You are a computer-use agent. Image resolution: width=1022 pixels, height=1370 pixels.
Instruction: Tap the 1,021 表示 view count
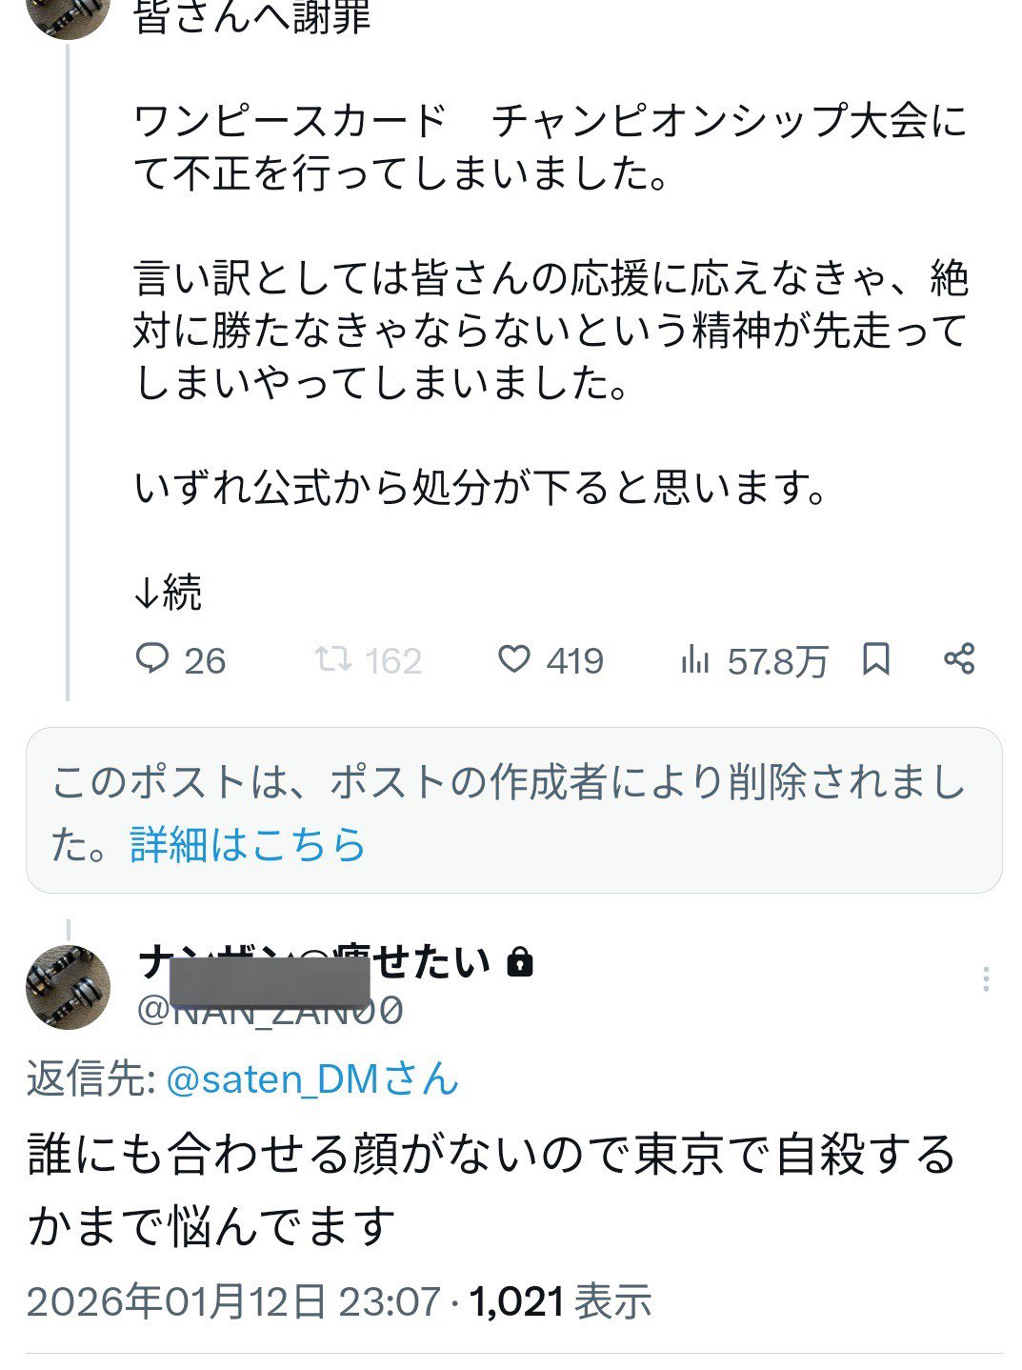(x=560, y=1301)
